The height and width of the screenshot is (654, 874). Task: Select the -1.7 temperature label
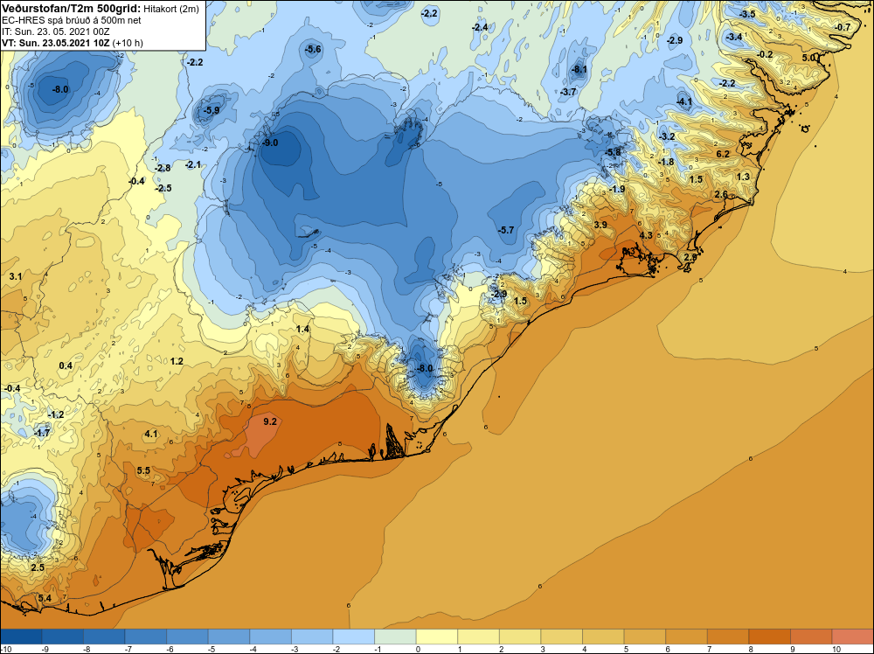coord(42,433)
